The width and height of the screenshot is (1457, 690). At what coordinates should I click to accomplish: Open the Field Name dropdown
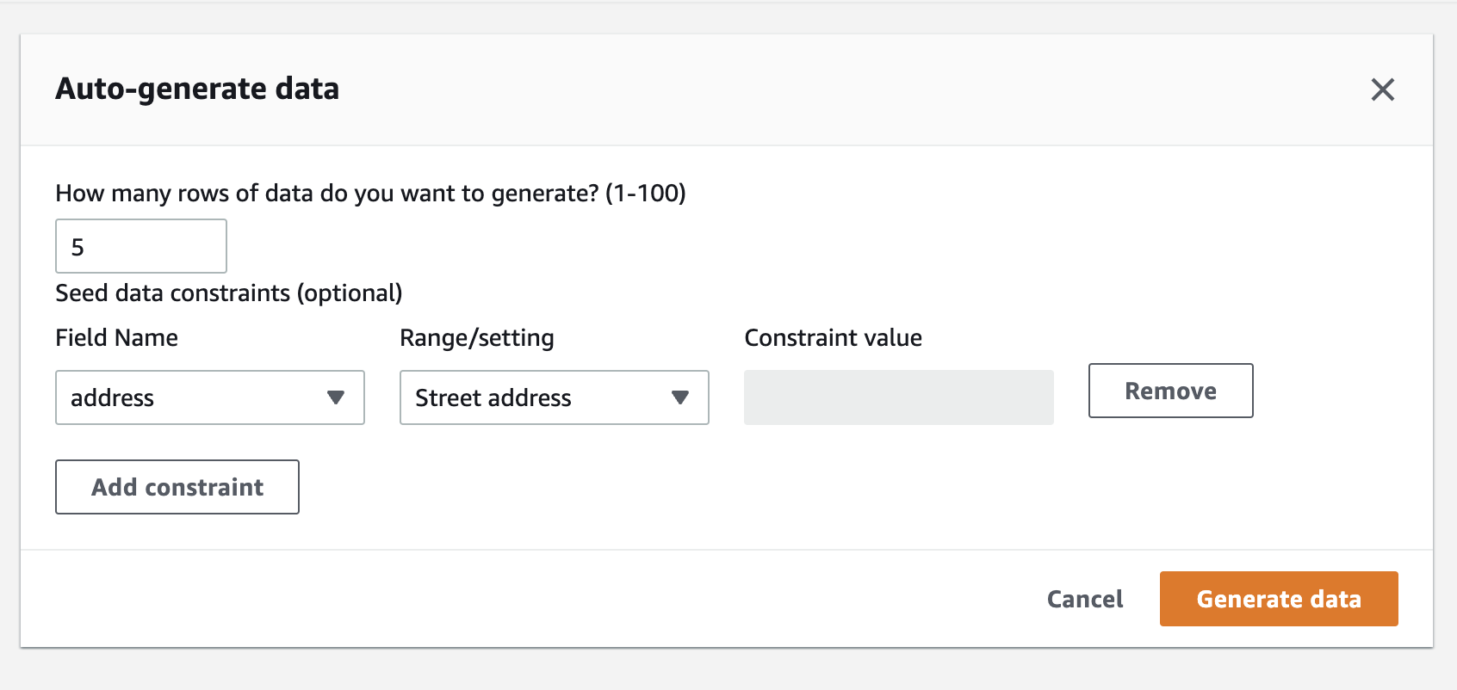tap(209, 397)
